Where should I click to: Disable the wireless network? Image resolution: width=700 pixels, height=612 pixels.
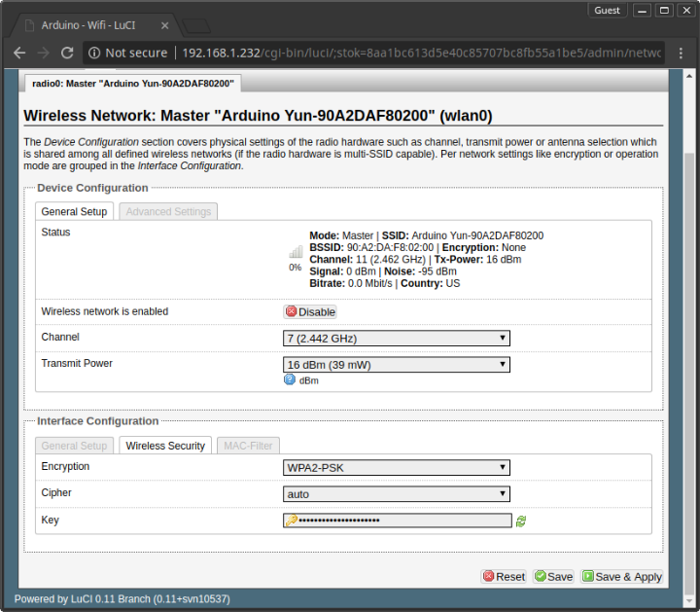[310, 311]
